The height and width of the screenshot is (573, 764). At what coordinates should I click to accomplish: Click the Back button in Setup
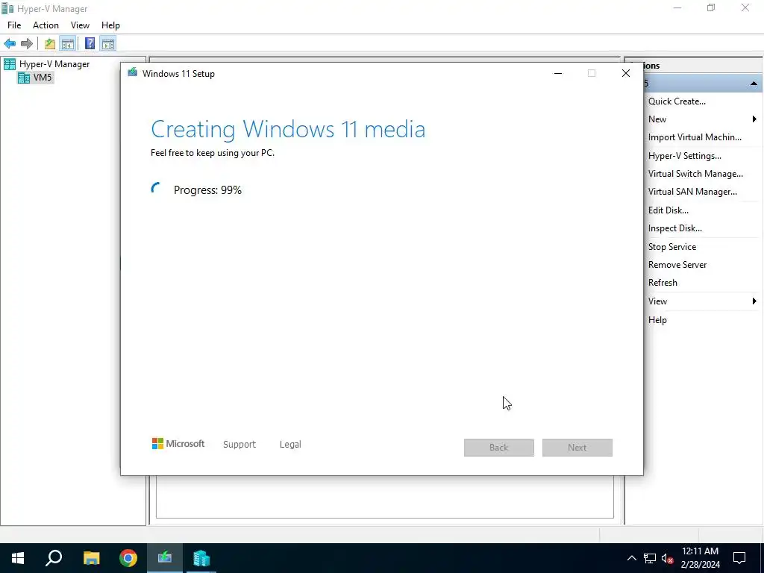coord(499,448)
